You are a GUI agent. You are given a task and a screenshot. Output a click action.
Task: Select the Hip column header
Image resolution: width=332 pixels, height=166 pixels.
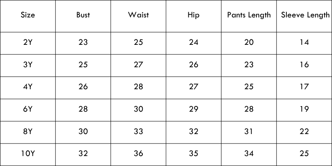point(193,15)
